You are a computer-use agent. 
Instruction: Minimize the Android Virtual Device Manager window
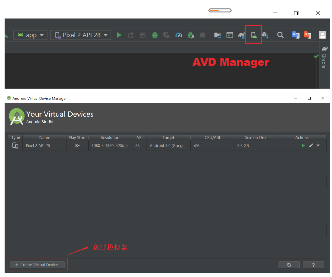[x=296, y=98]
